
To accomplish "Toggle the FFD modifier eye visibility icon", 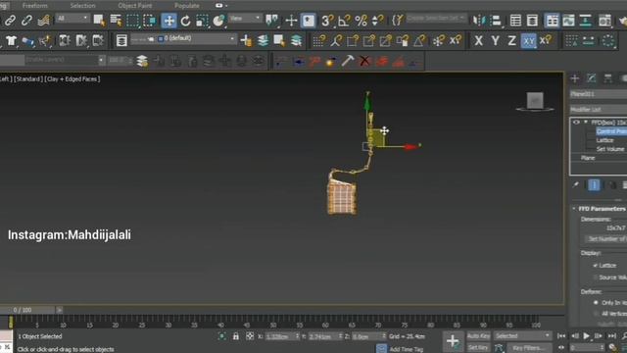I will pos(576,122).
